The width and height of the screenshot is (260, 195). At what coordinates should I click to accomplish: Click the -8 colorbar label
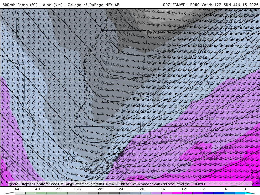pyautogui.click(x=203, y=189)
